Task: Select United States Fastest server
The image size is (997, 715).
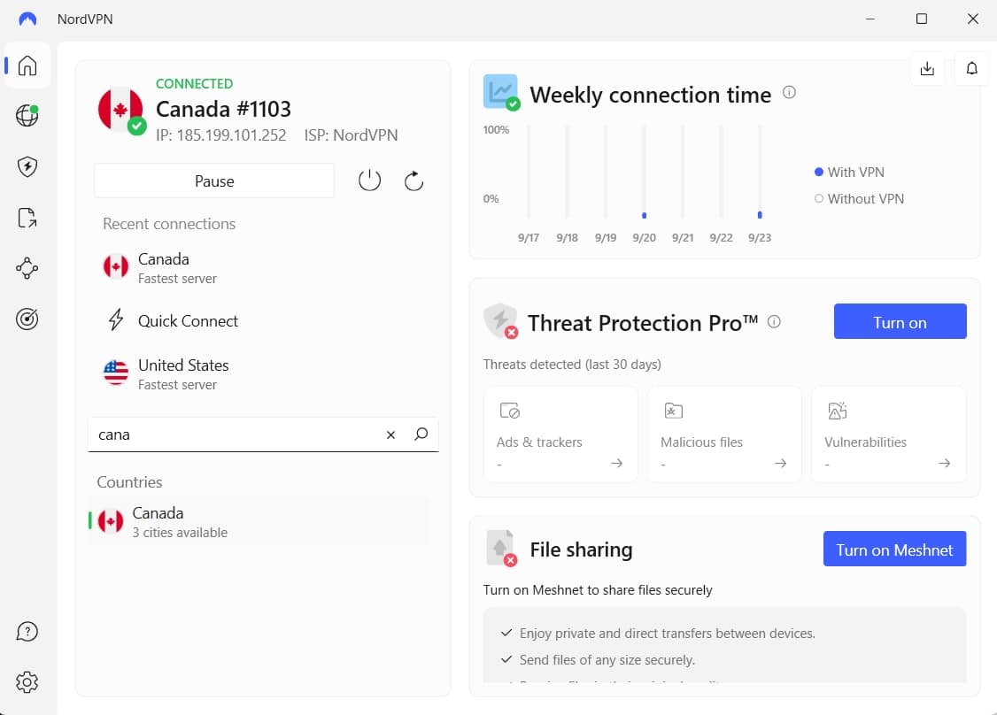Action: (263, 373)
